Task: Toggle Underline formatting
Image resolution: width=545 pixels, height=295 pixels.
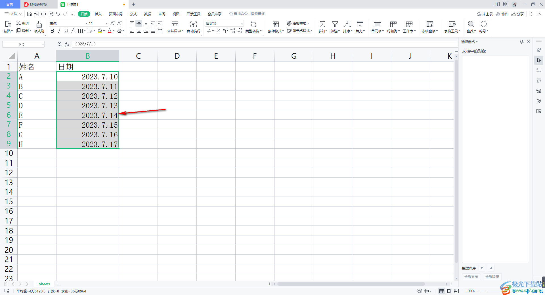Action: click(66, 31)
